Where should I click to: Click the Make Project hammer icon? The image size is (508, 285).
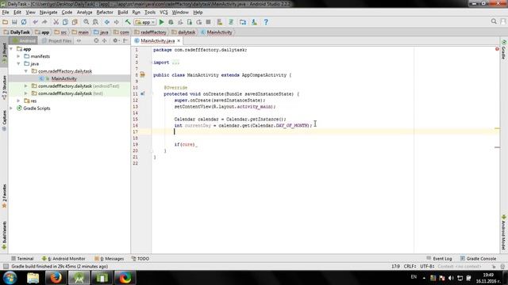pyautogui.click(x=128, y=22)
